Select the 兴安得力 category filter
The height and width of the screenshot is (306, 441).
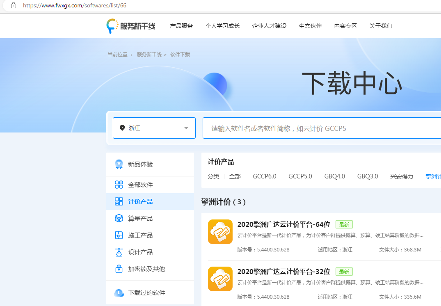402,176
